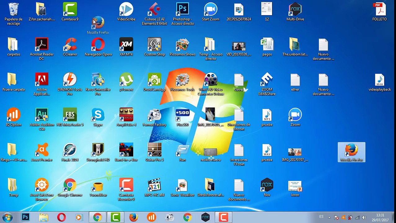
Task: Launch Stronghold HD desktop shortcut
Action: point(98,152)
